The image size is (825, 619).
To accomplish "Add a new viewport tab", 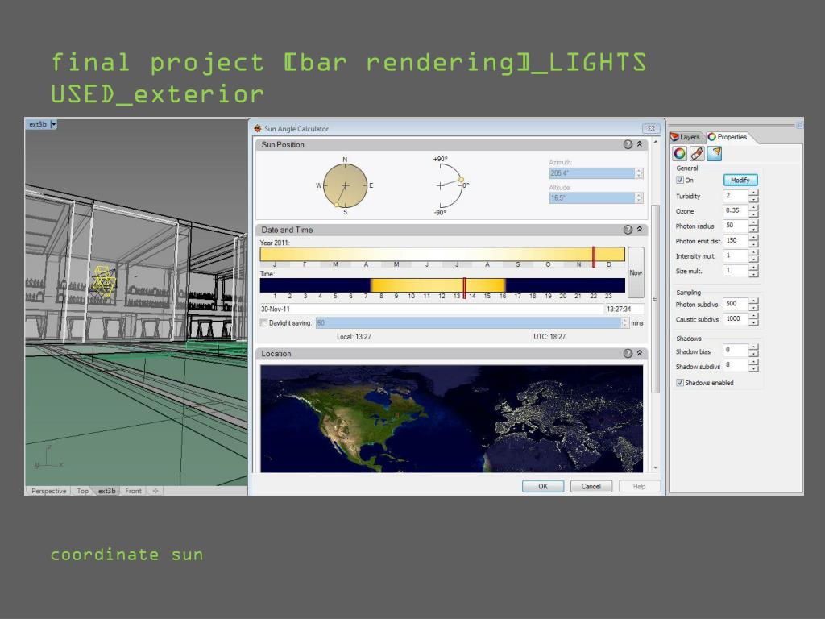I will [x=155, y=491].
